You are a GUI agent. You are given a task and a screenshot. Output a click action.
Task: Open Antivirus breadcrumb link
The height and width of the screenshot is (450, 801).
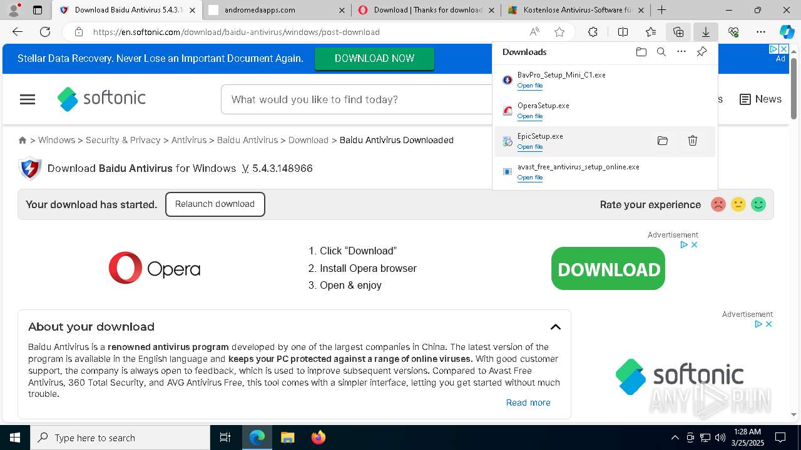click(189, 140)
